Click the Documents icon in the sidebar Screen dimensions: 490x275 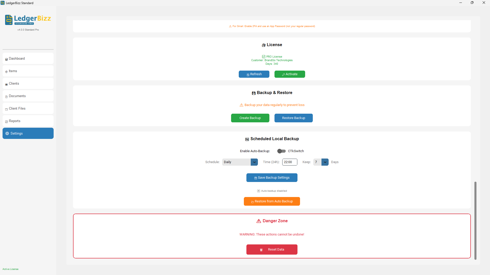(6, 97)
